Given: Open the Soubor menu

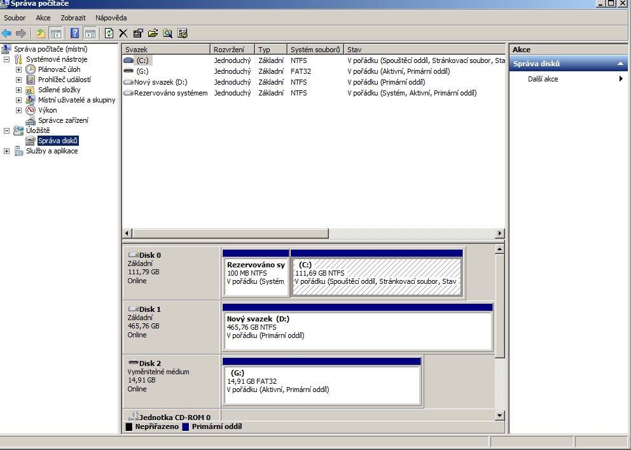Looking at the screenshot, I should tap(15, 18).
